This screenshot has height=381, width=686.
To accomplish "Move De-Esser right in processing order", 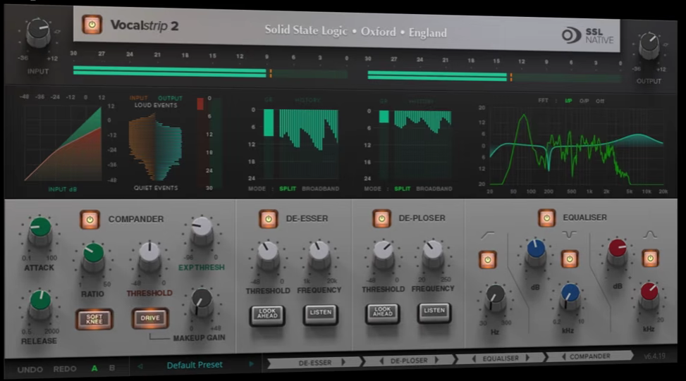I will point(343,362).
